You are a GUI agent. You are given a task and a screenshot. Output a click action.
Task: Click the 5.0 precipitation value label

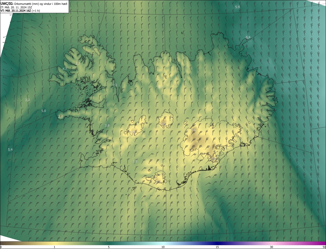pos(44,111)
